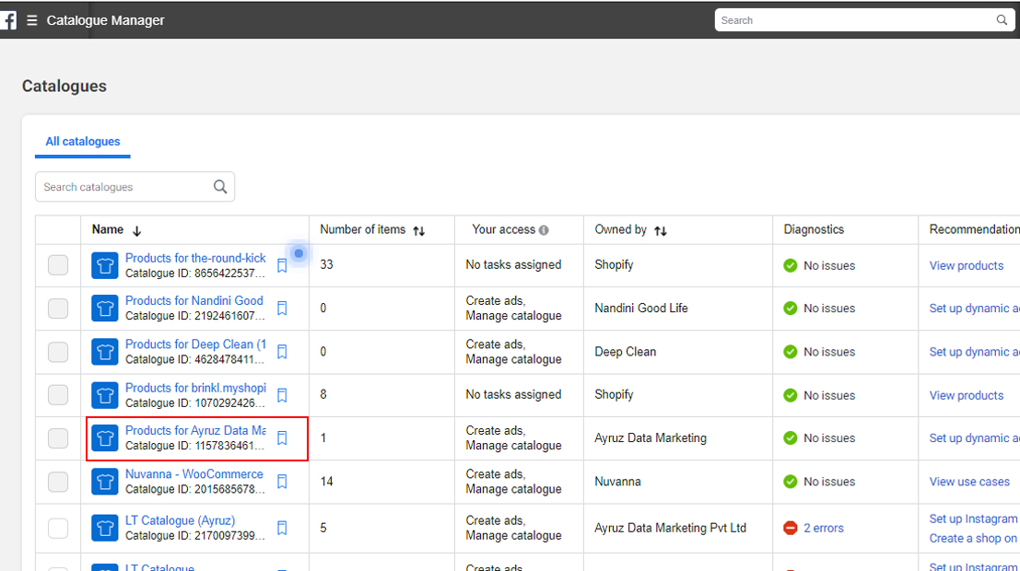Bookmark the LT Catalogue (Ayruz) row
This screenshot has width=1020, height=571.
[x=282, y=528]
